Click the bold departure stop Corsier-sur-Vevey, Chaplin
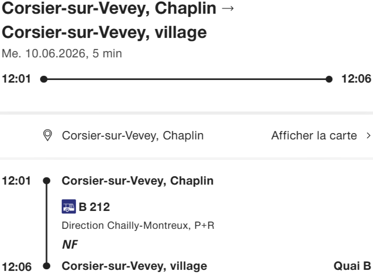Image resolution: width=373 pixels, height=274 pixels. [138, 181]
